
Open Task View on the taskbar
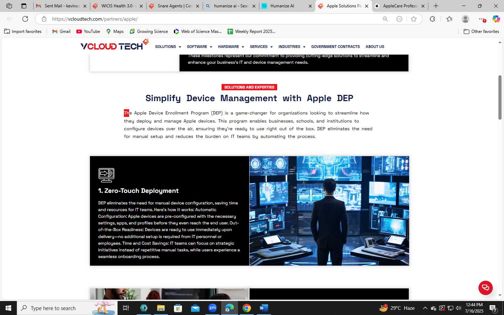126,308
